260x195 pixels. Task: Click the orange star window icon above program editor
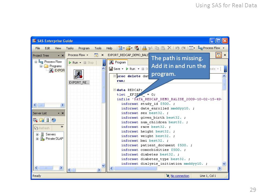[x=219, y=55]
